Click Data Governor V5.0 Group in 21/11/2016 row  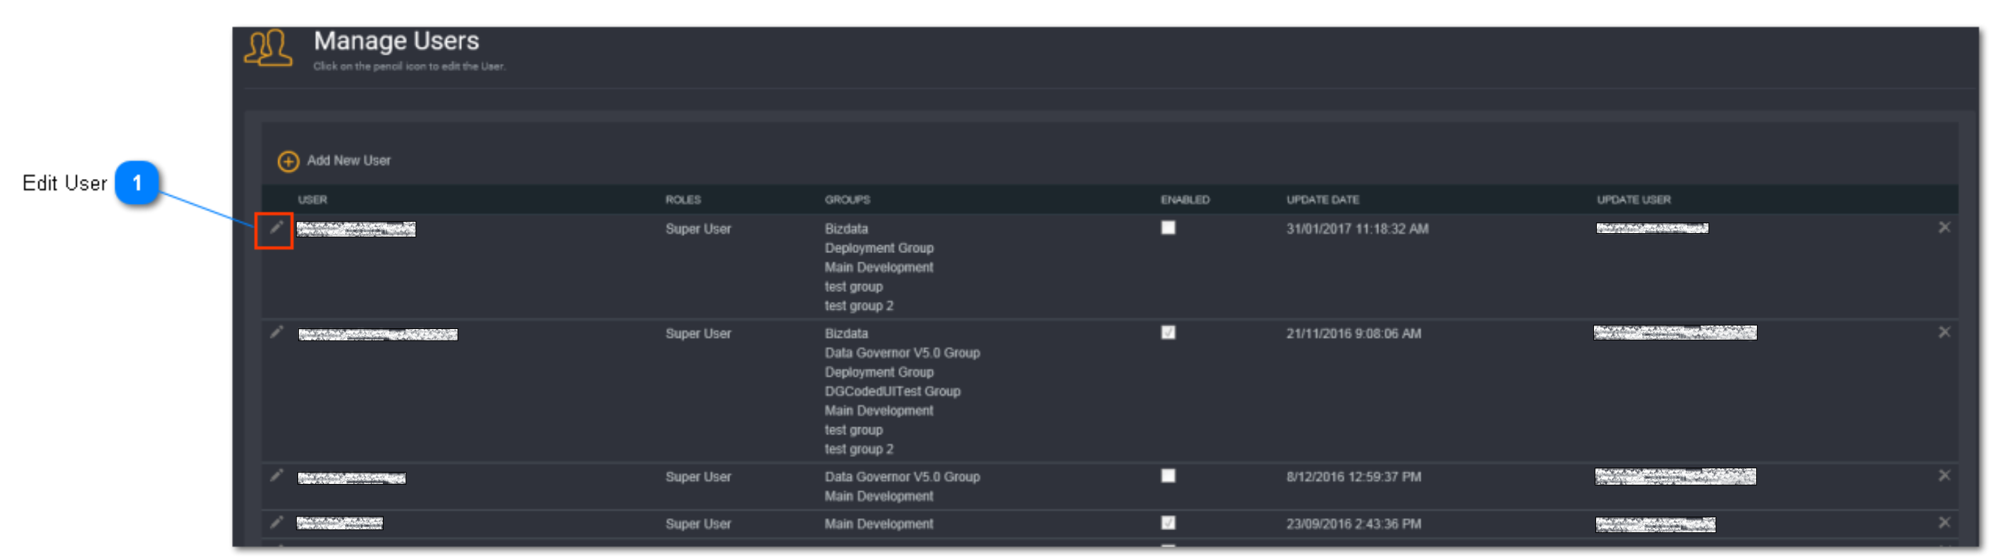pos(902,353)
